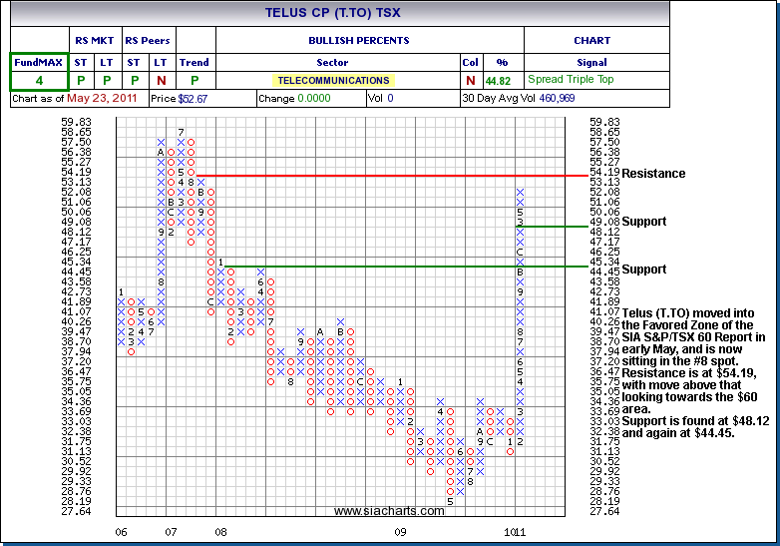Click the CHART header cell
The width and height of the screenshot is (780, 546).
(x=592, y=41)
